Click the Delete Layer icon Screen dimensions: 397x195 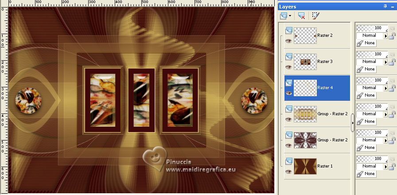tap(301, 16)
